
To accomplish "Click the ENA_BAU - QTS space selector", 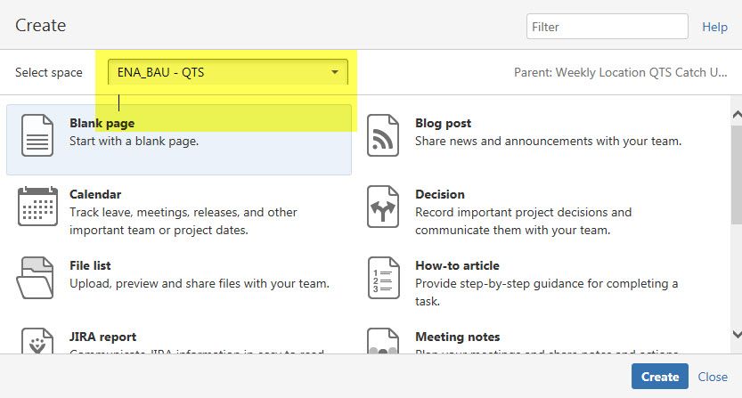I will pos(228,72).
